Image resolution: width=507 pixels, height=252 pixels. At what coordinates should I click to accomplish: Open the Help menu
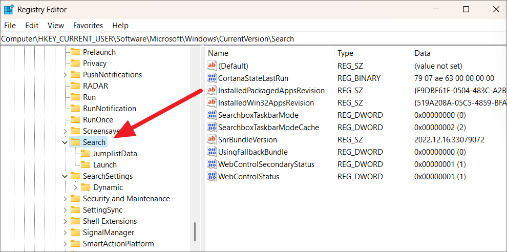coord(120,26)
